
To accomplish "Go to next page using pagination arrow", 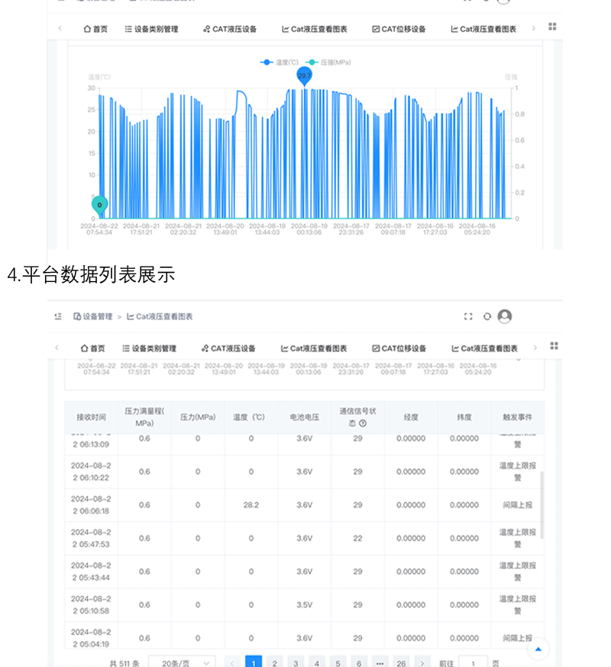I will (x=422, y=662).
